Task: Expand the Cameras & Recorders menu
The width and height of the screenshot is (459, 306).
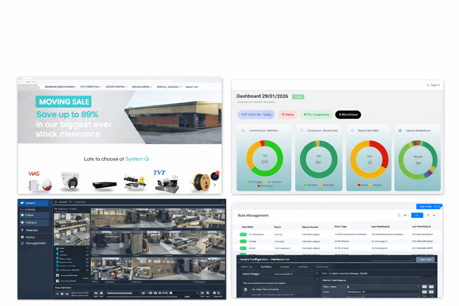Action: pyautogui.click(x=60, y=87)
